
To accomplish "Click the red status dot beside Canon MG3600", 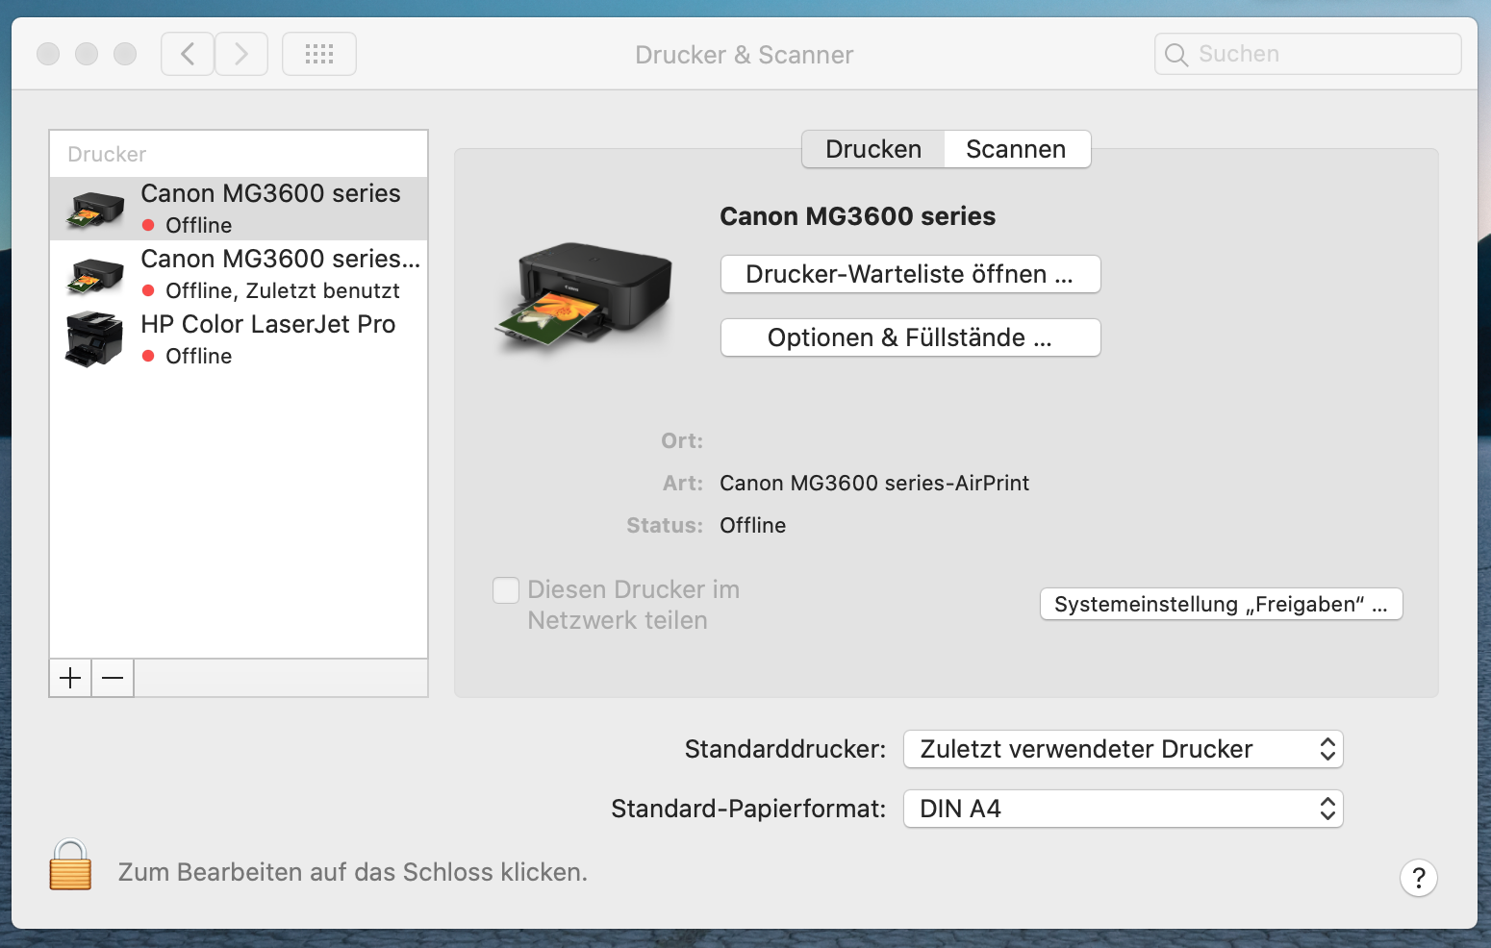I will pyautogui.click(x=148, y=225).
